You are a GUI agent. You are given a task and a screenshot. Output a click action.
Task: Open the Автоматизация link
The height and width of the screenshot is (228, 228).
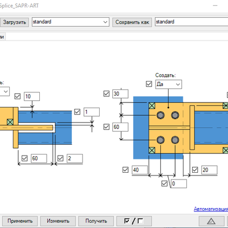coord(211,209)
